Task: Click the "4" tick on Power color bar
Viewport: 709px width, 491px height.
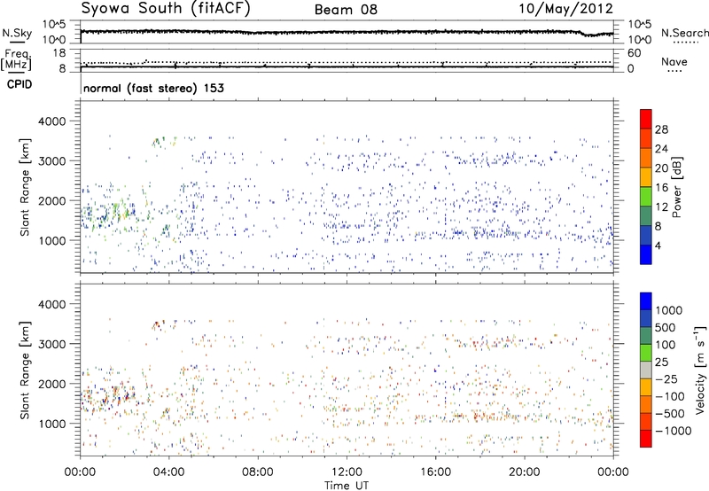Action: (x=658, y=245)
